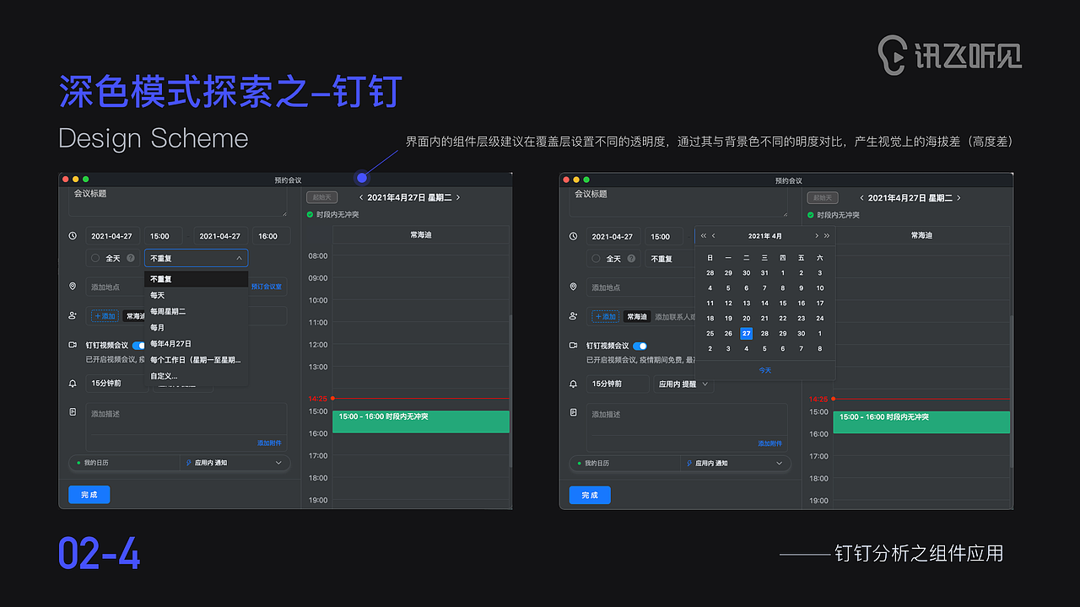Click 添加地点 location field in date-picker window

641,287
